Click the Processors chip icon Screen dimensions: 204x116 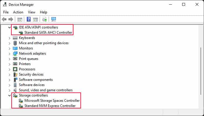[15, 69]
